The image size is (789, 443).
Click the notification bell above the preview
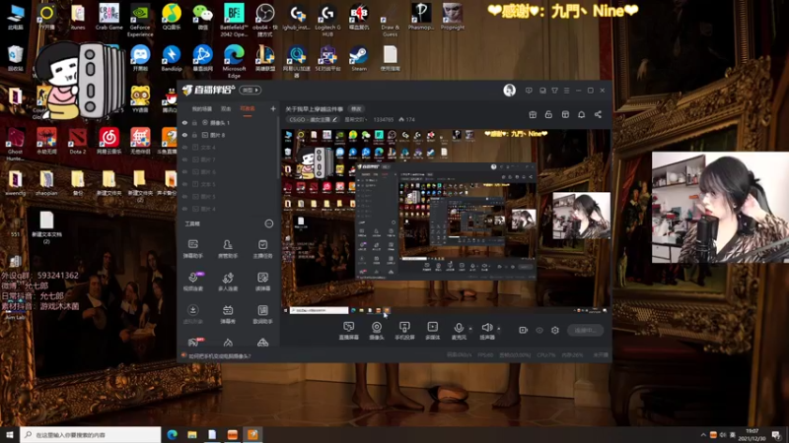pos(581,114)
